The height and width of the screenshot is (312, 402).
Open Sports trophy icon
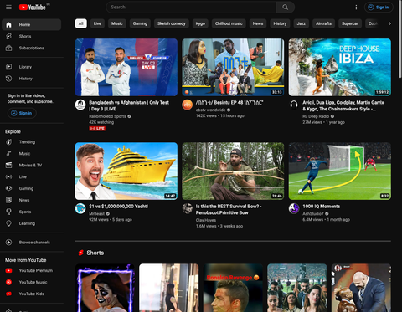click(x=8, y=212)
